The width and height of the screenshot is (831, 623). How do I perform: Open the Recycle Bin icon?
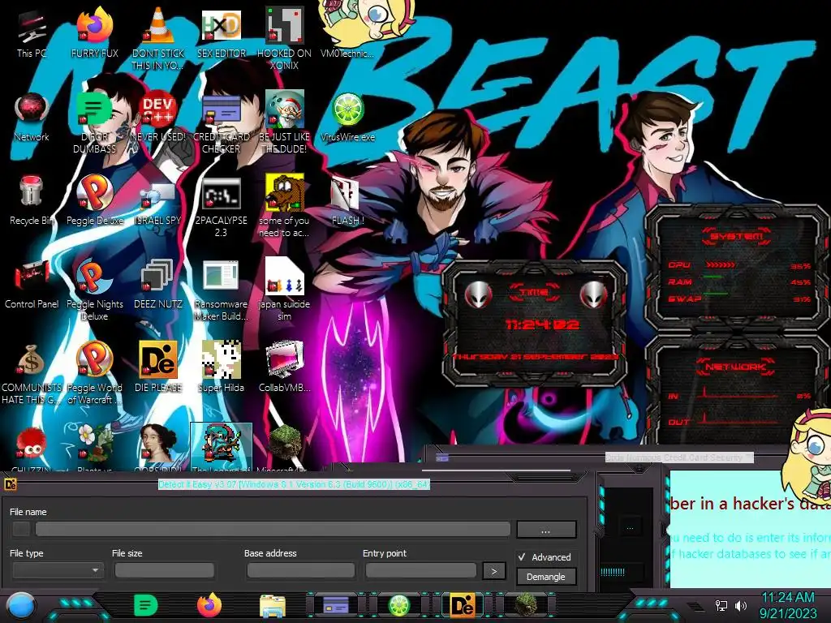(32, 200)
